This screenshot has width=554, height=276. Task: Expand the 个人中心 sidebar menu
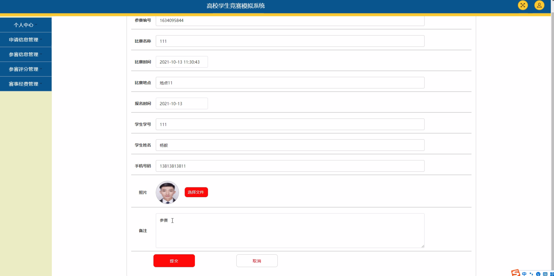(26, 25)
